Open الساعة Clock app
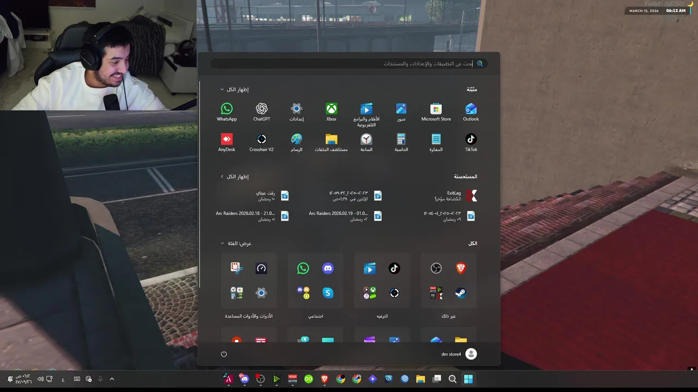Image resolution: width=698 pixels, height=392 pixels. coord(366,143)
